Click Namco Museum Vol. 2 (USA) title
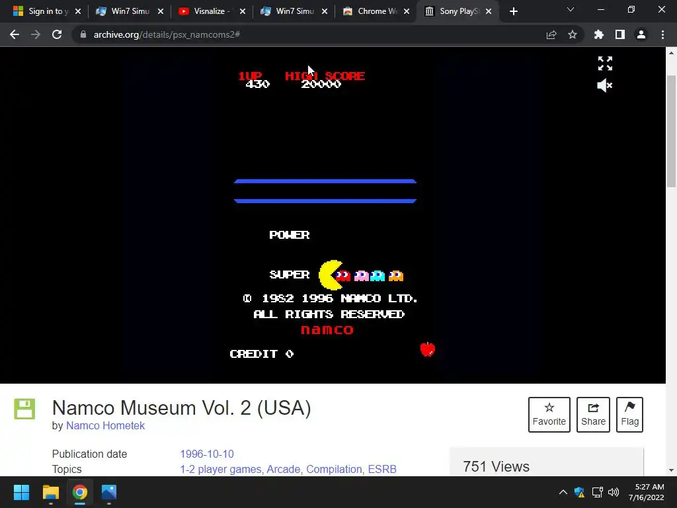This screenshot has height=508, width=677. pos(181,407)
